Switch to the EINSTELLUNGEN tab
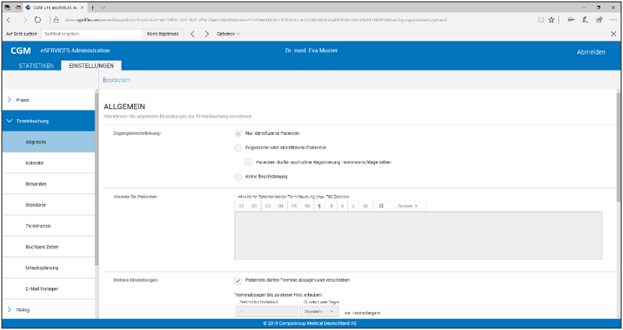Screen dimensions: 623x330 [91, 66]
